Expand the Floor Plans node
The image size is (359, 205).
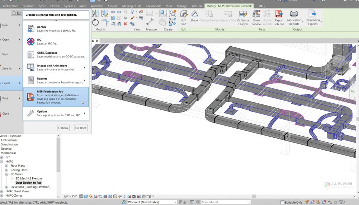(x=7, y=166)
